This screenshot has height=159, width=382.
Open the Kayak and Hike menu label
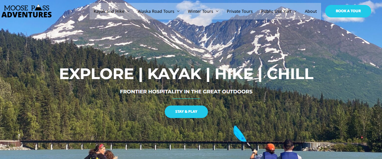109,11
